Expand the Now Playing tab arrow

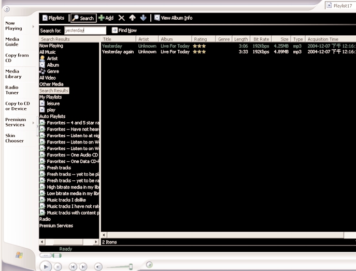[x=33, y=26]
